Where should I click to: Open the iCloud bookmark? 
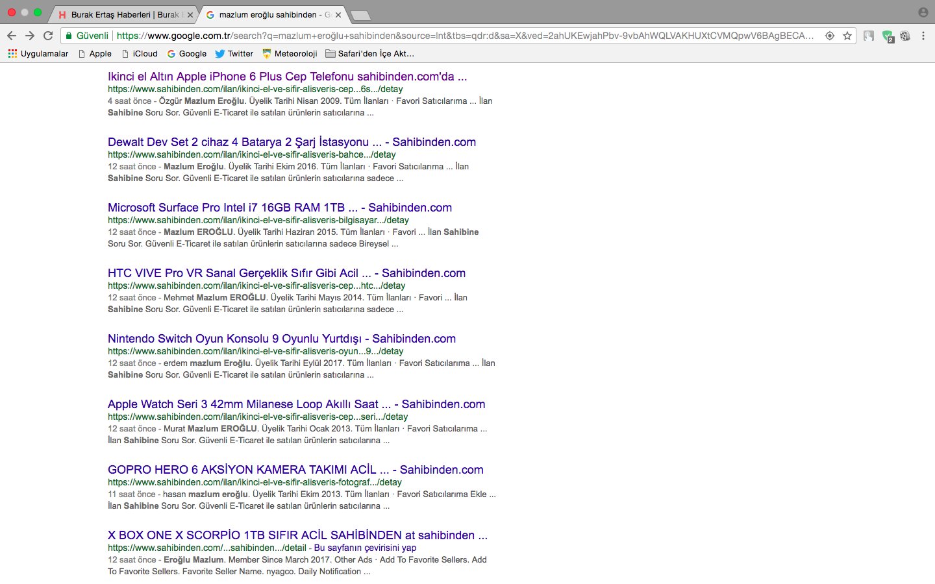coord(140,53)
